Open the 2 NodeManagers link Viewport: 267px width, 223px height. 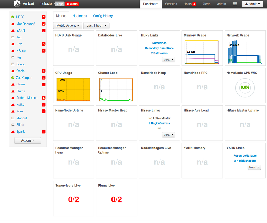245,161
